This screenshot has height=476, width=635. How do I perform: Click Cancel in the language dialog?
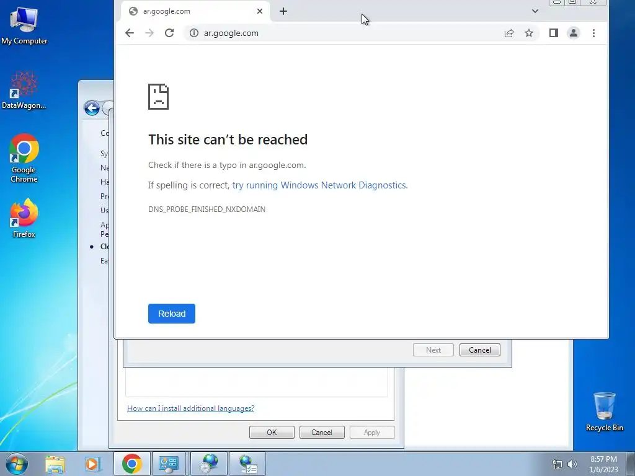coord(322,432)
